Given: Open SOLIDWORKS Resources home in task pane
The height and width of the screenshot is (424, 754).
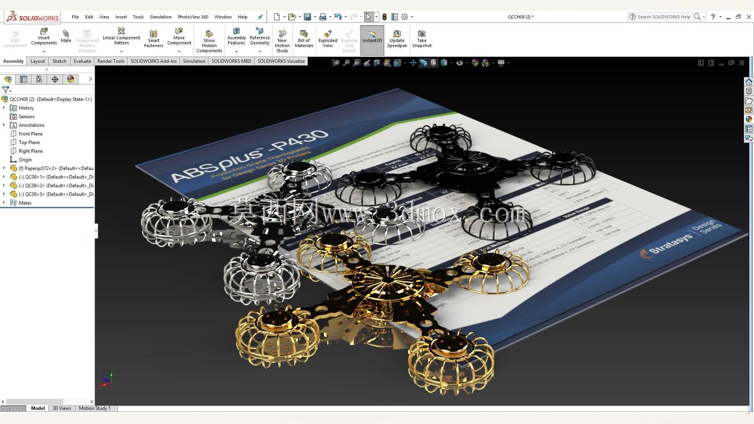Looking at the screenshot, I should [x=749, y=82].
